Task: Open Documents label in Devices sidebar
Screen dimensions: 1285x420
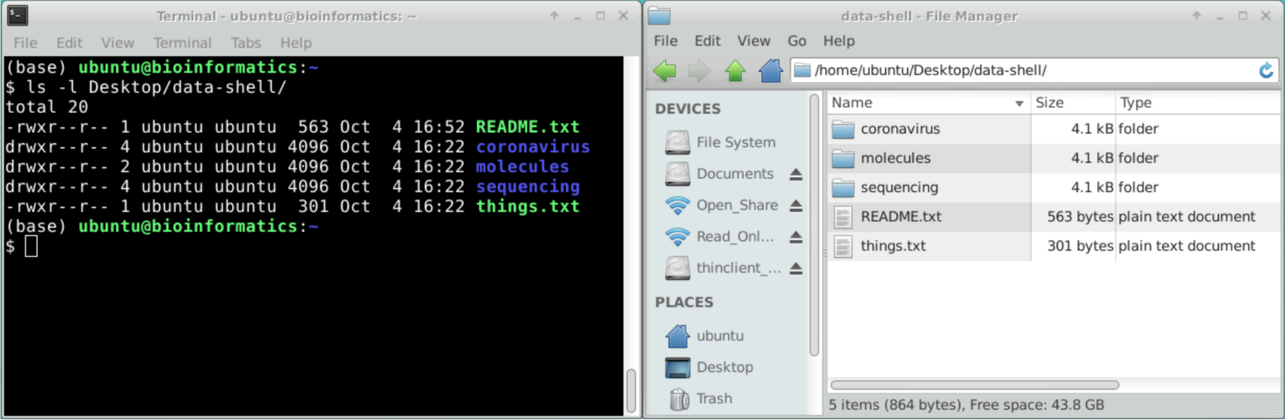Action: [x=735, y=174]
